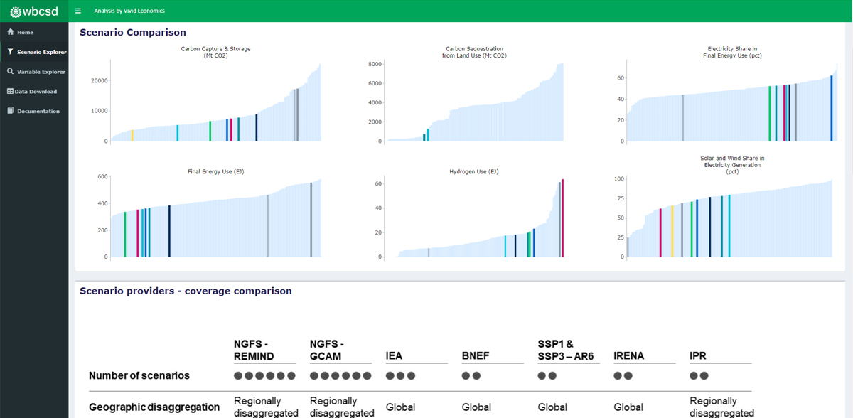This screenshot has width=853, height=418.
Task: Click the Documentation book icon
Action: coord(11,111)
